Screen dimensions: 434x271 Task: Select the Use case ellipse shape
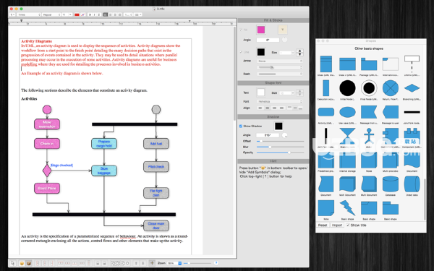tap(347, 112)
